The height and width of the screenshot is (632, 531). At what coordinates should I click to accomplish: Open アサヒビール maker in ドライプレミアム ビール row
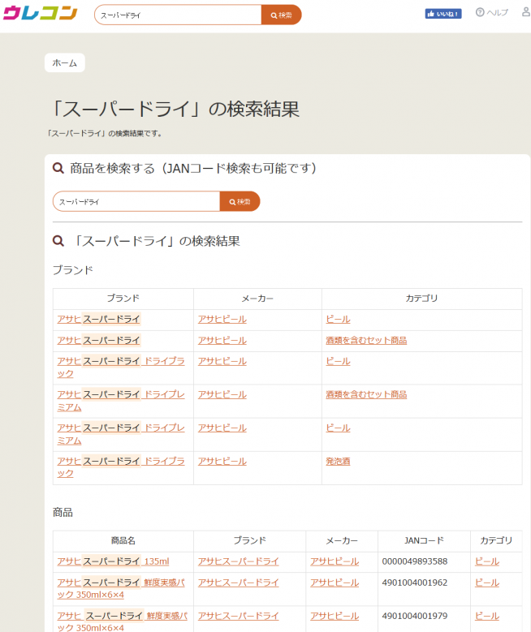click(222, 428)
